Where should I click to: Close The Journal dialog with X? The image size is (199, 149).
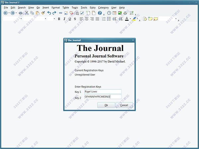(x=133, y=40)
